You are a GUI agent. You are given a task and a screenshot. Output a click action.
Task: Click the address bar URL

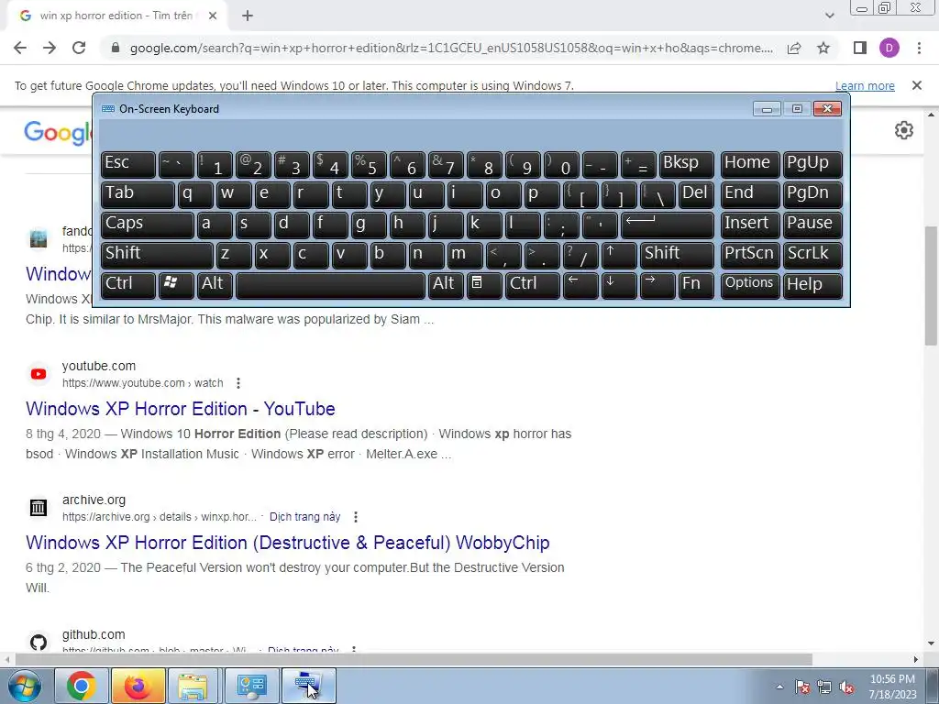pos(451,48)
